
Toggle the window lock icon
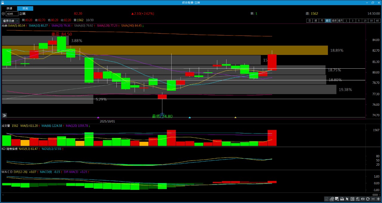(3, 2)
